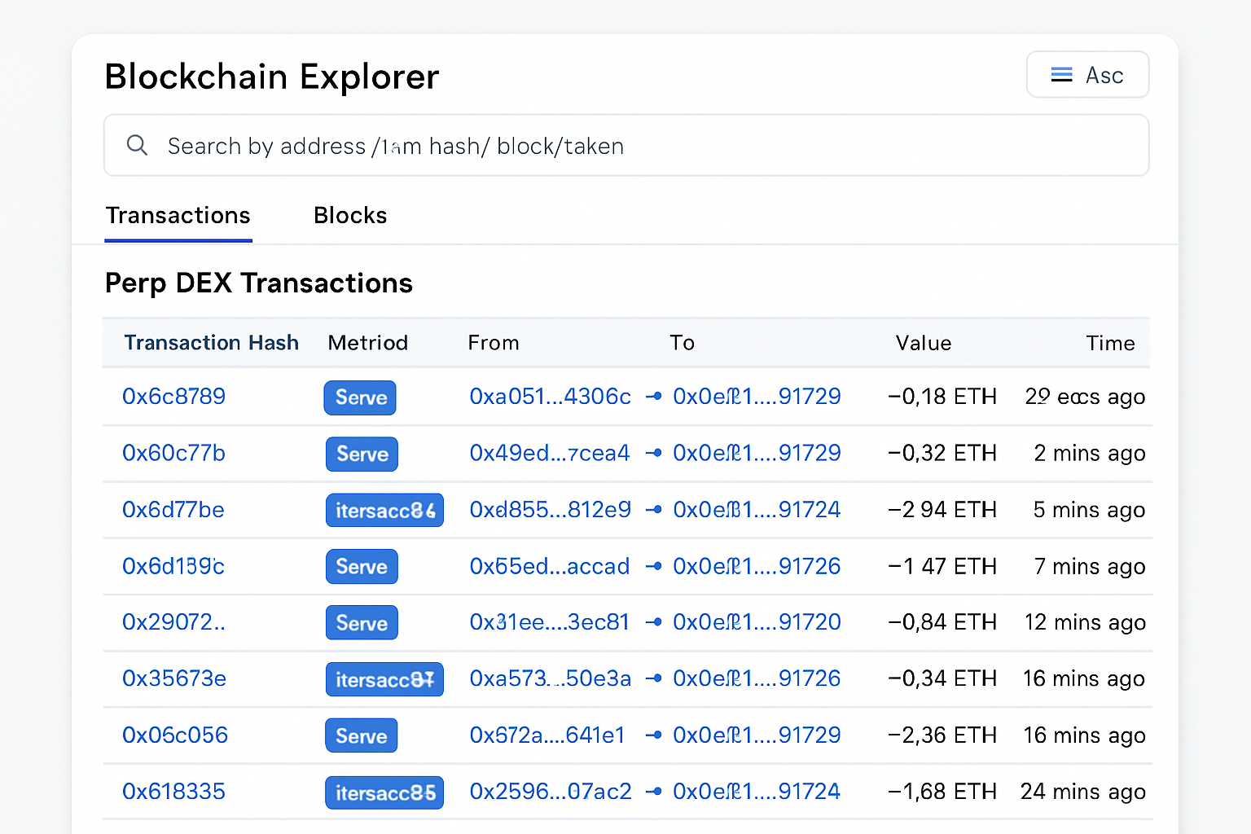Image resolution: width=1251 pixels, height=834 pixels.
Task: Click the arrow icon in the 0x29072 row
Action: tap(653, 622)
